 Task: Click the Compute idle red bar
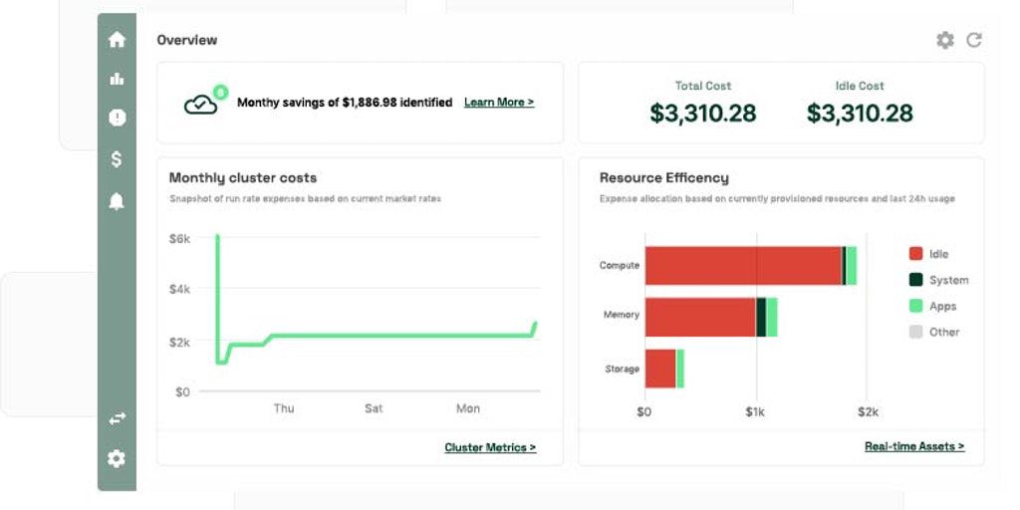coord(742,266)
